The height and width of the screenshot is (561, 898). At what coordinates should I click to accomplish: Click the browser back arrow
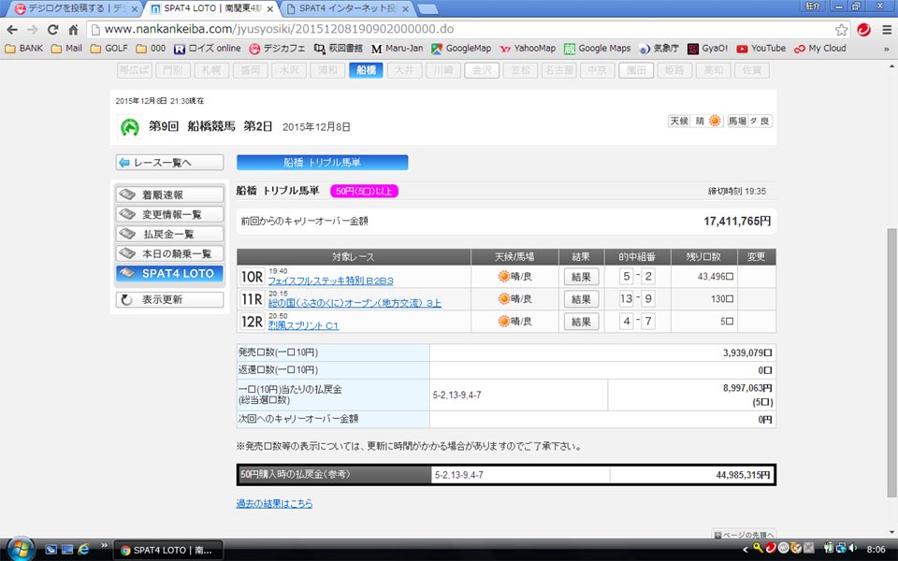coord(12,29)
